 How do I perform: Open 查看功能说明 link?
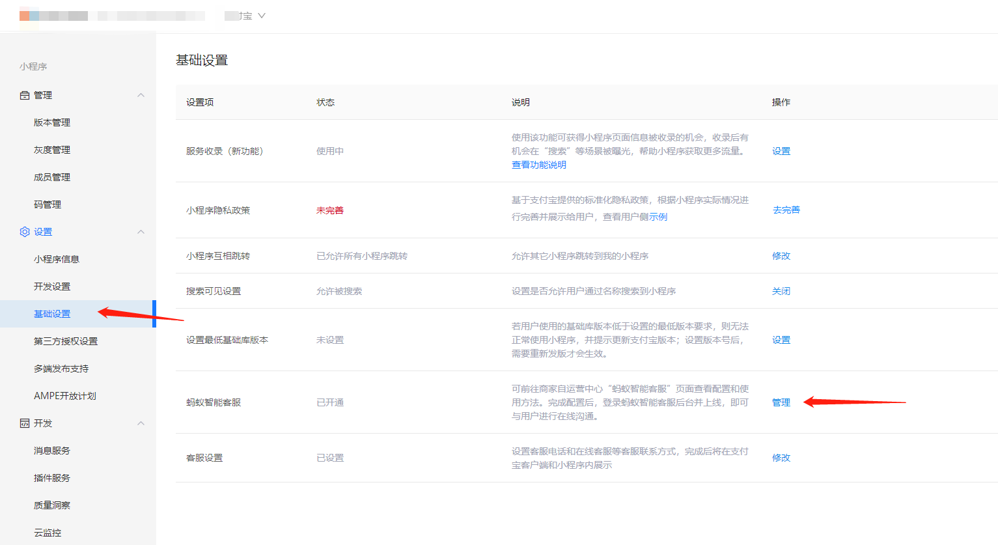click(538, 165)
